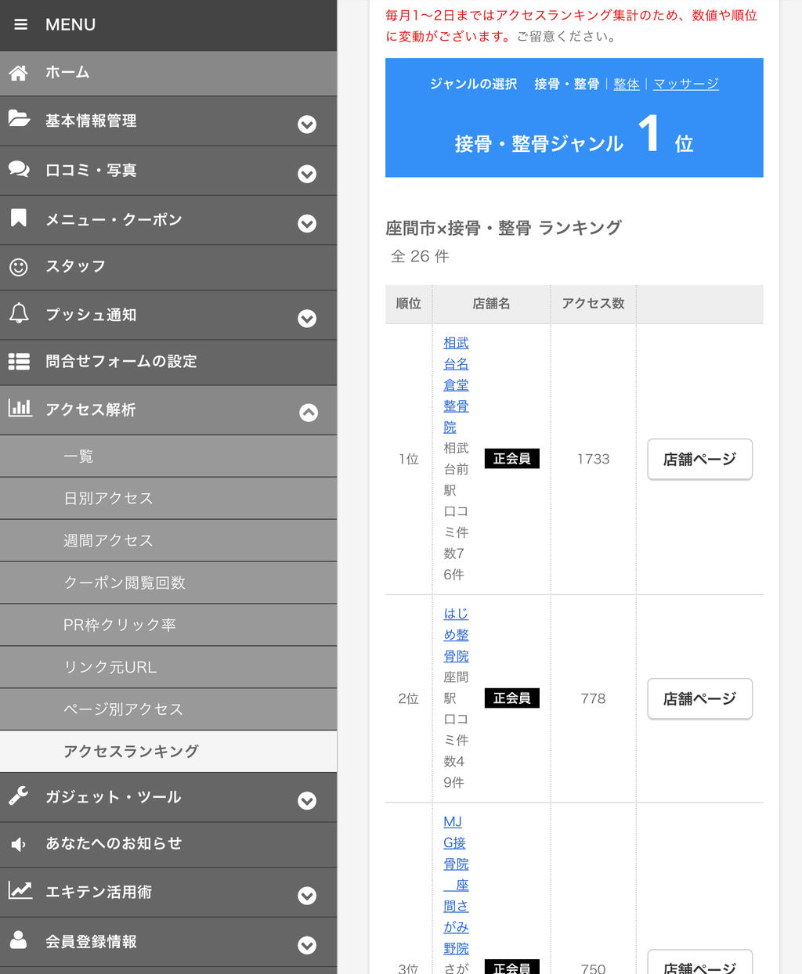Click the megaphone icon for あなたへのお知らせ
The image size is (802, 974).
tap(19, 844)
